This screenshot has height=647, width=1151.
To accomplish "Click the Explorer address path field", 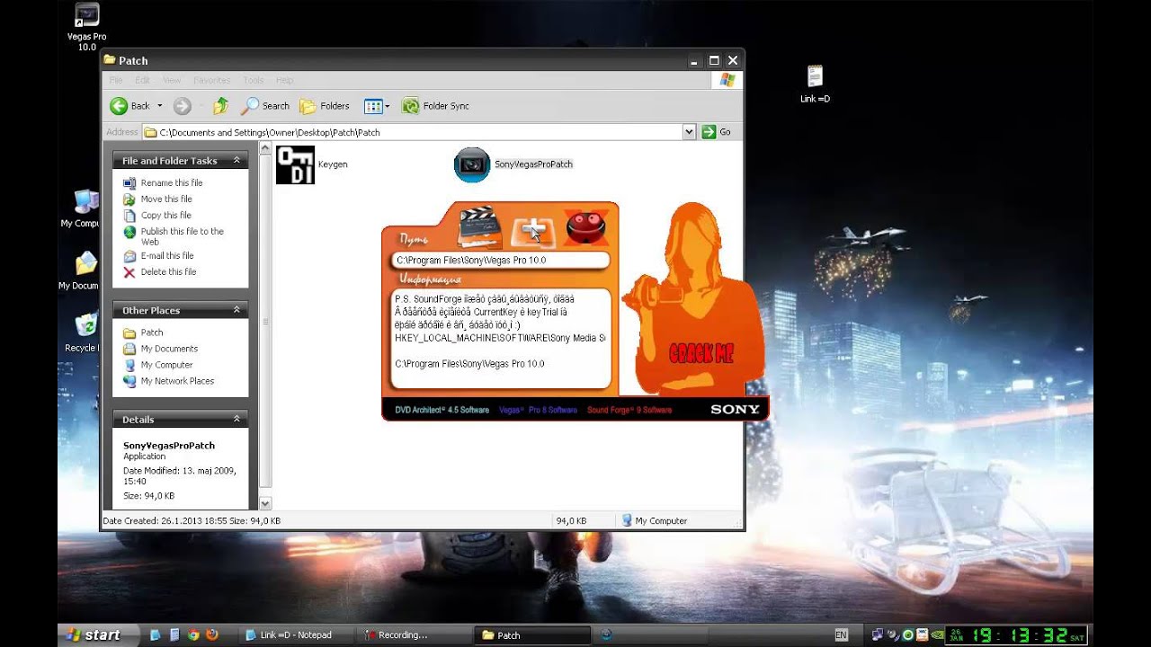I will (x=419, y=132).
